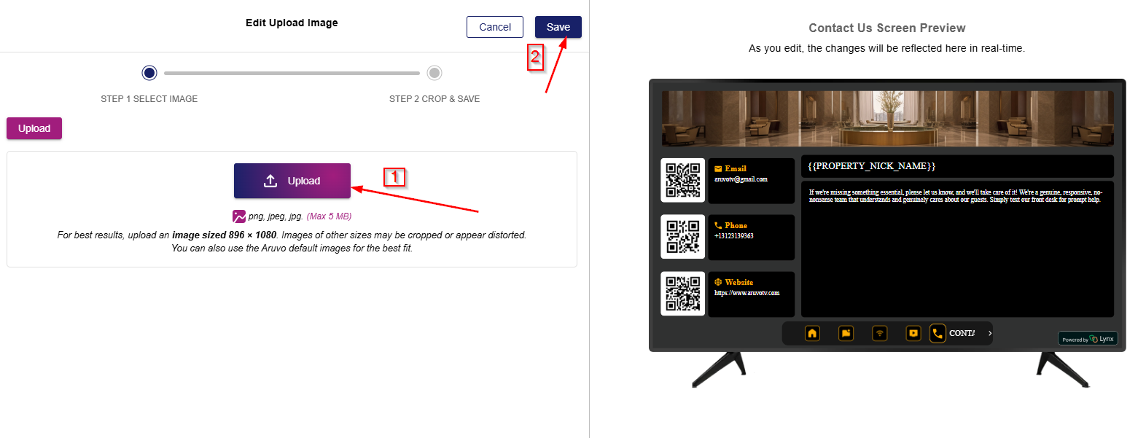Viewport: 1146px width, 438px height.
Task: Click the step progress bar between the steps
Action: click(292, 73)
